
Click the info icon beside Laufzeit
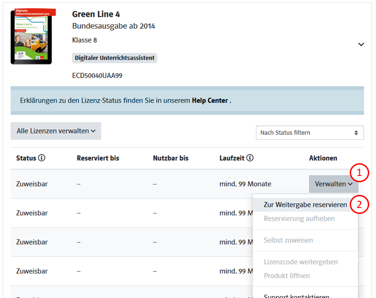coord(250,158)
